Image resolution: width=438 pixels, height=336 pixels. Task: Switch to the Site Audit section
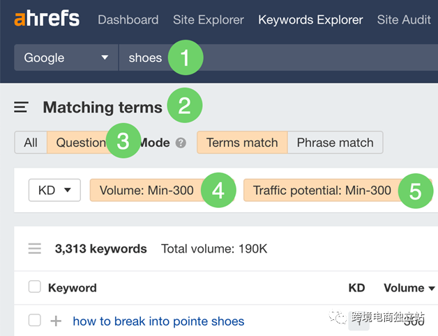coord(404,19)
